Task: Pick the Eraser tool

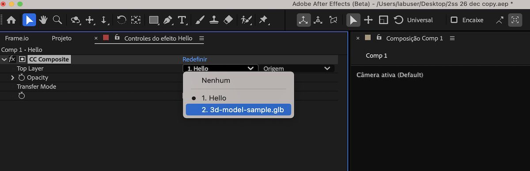Action: coord(228,20)
